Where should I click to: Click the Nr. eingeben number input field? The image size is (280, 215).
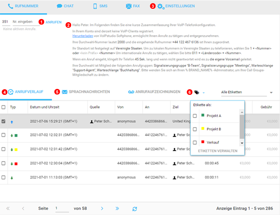(x=26, y=22)
